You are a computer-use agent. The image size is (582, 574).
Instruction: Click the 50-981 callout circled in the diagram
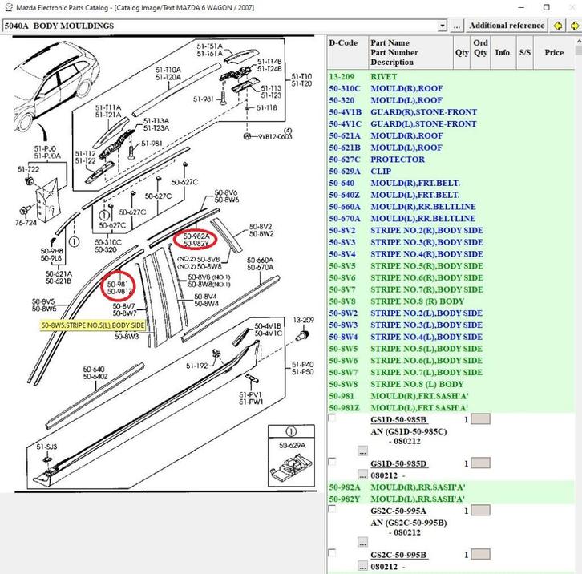coord(119,287)
